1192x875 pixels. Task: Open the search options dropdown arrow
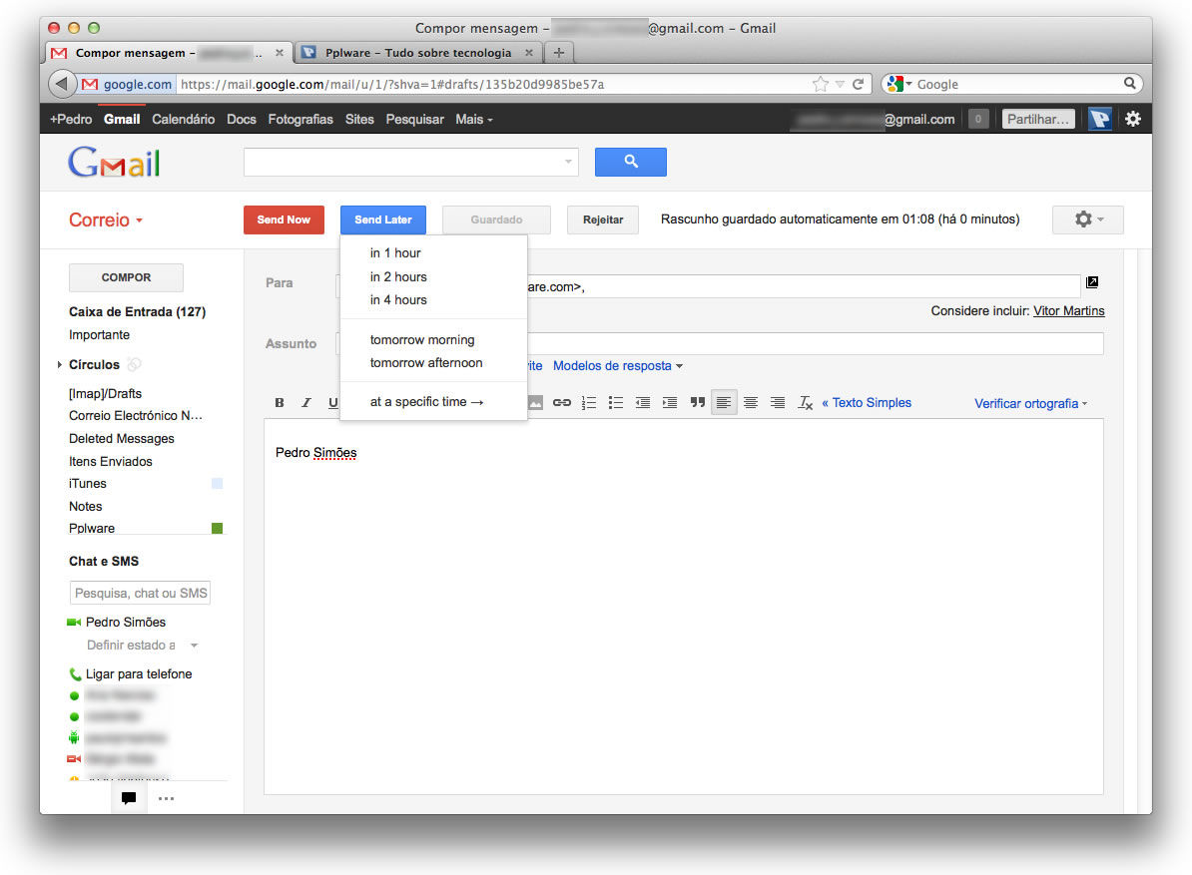tap(568, 162)
